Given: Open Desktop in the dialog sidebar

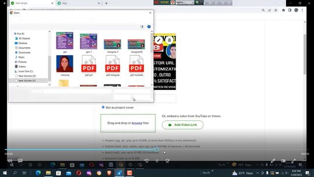Looking at the screenshot, I should 21,43.
